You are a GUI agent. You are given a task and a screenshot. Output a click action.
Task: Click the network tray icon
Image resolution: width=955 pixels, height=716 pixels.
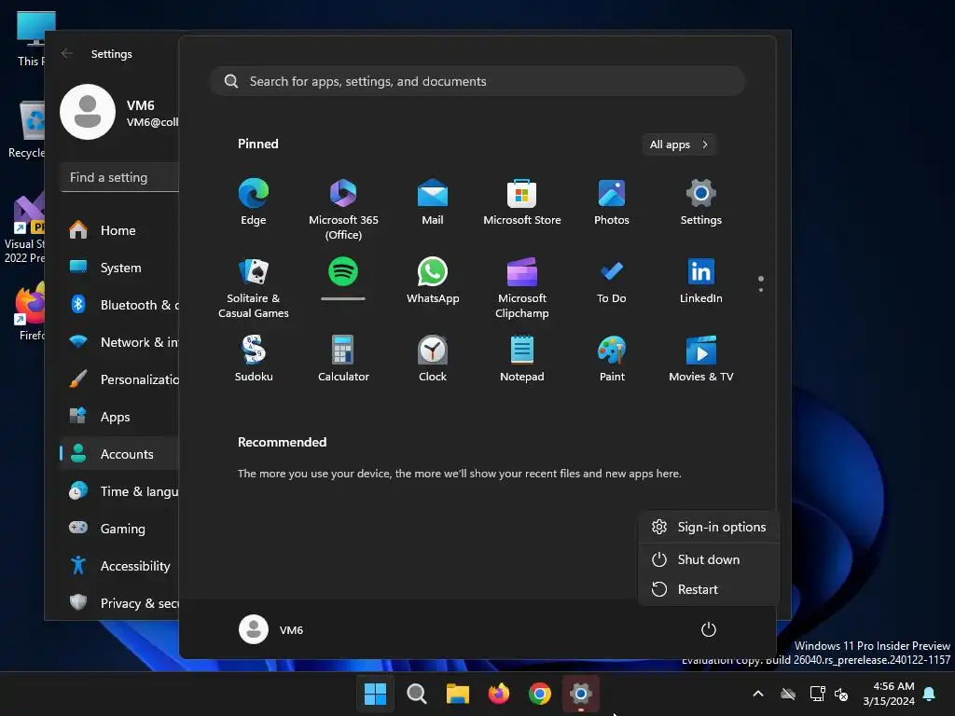pyautogui.click(x=817, y=694)
